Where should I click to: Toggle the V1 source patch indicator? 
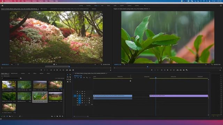tap(75, 96)
